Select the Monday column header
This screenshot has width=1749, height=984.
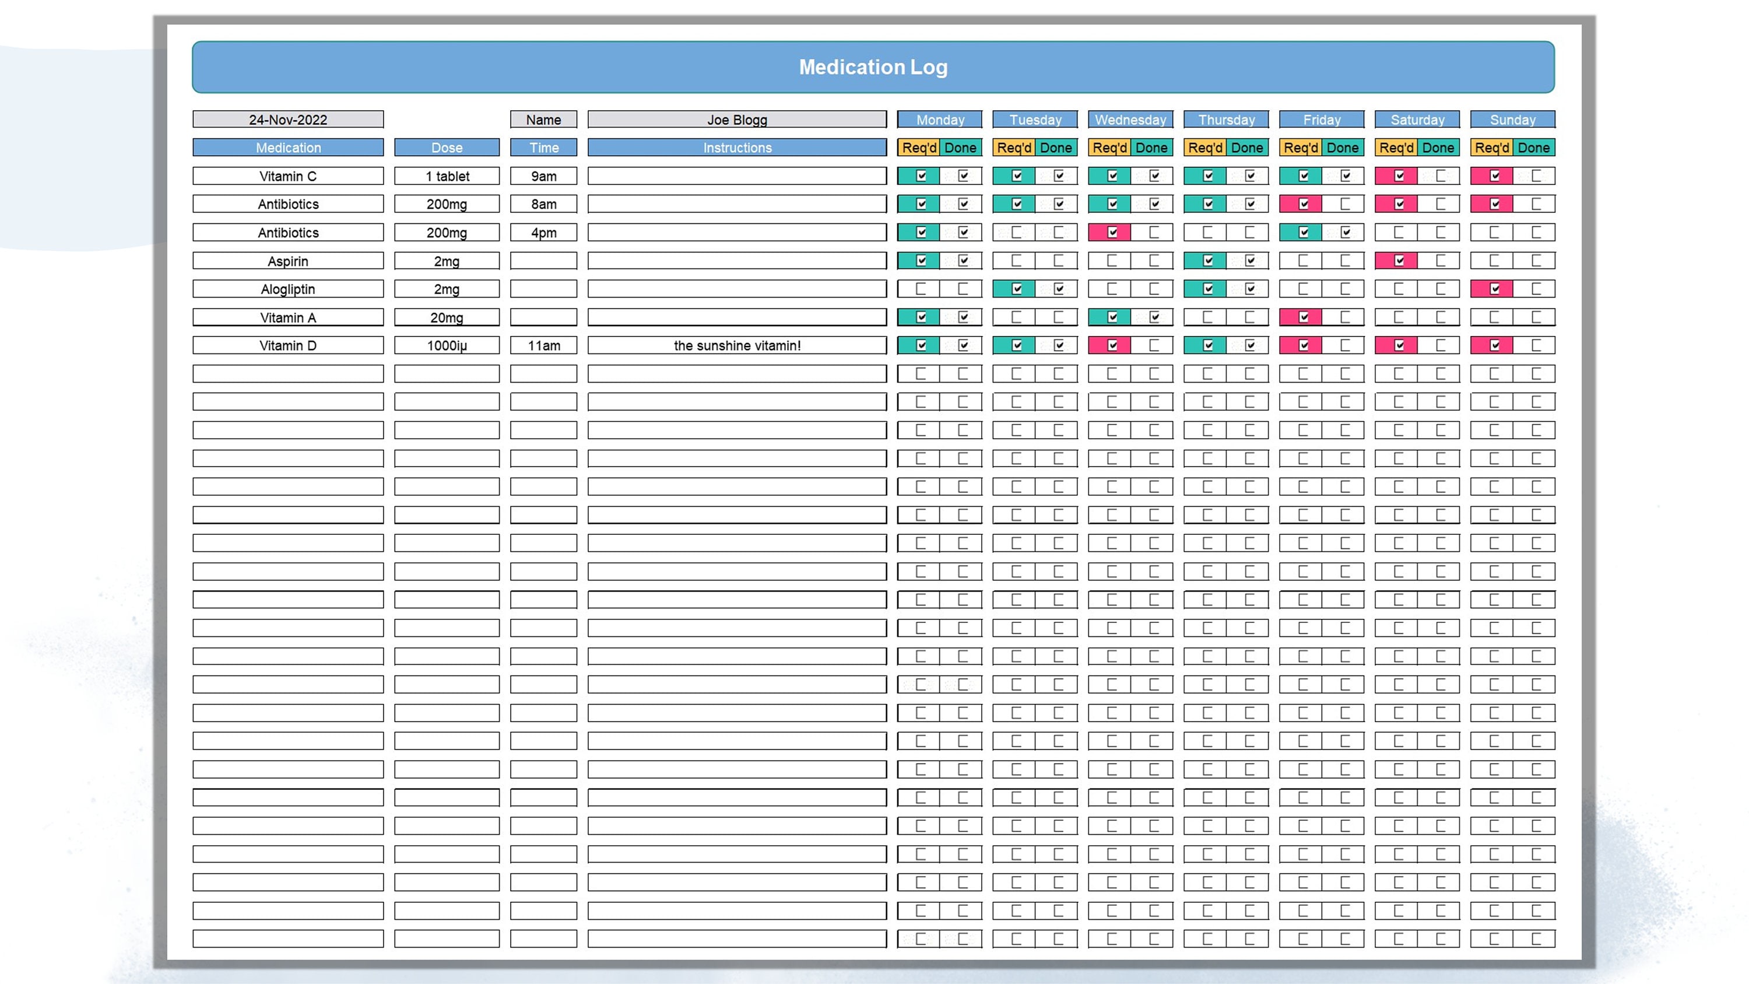tap(940, 120)
